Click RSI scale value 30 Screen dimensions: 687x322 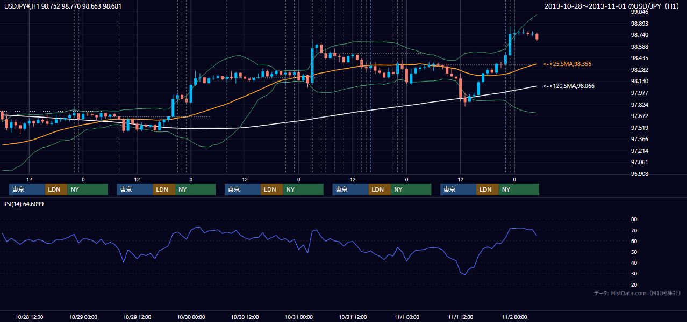(x=634, y=273)
